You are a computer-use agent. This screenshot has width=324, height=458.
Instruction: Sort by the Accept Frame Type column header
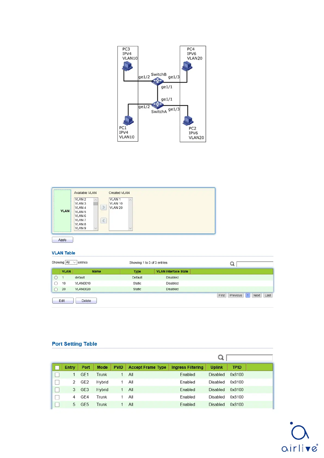click(147, 367)
